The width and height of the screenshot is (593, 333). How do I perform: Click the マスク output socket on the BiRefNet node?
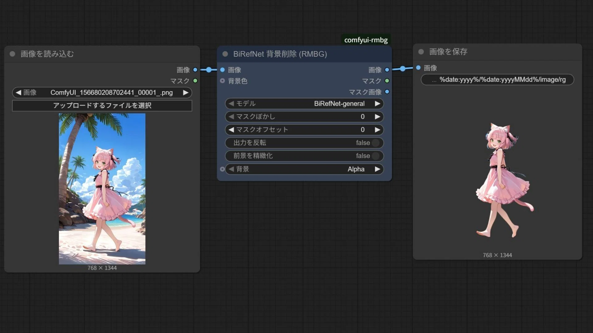387,81
